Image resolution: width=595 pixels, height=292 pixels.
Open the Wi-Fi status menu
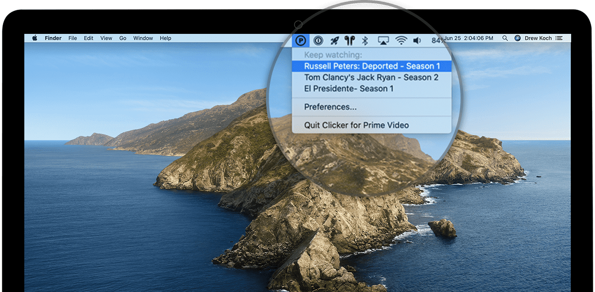pyautogui.click(x=401, y=41)
